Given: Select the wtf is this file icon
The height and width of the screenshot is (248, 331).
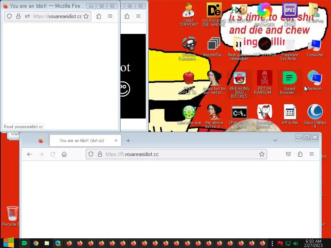Looking at the screenshot, I should click(x=290, y=115).
